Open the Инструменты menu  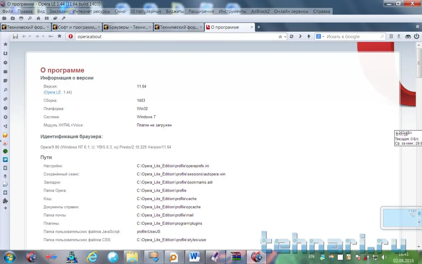tap(232, 11)
